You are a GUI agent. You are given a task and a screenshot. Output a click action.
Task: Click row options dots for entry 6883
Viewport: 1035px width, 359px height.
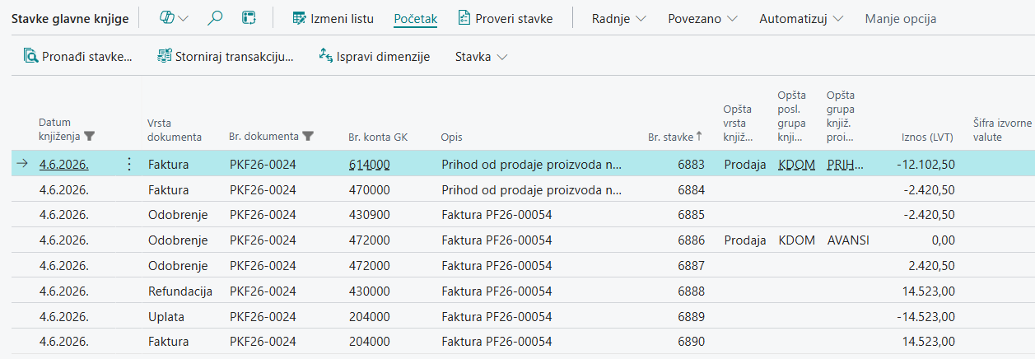pos(128,165)
